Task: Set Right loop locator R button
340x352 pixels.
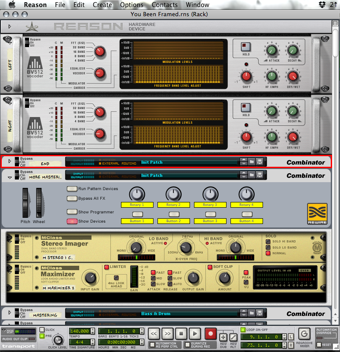Action: [x=291, y=345]
